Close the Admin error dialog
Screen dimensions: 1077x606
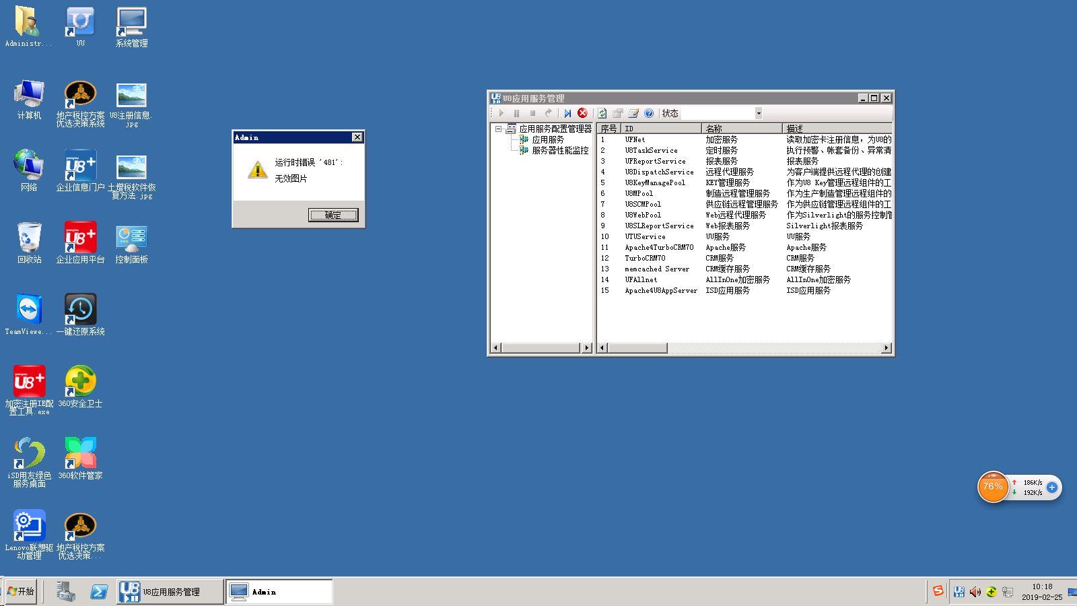pos(357,137)
